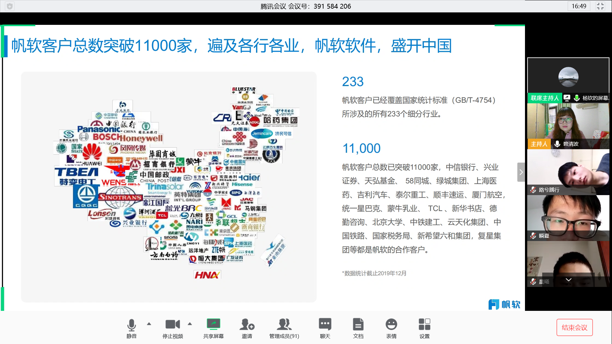Screen dimensions: 612x344
Task: Open the documents icon
Action: [358, 325]
